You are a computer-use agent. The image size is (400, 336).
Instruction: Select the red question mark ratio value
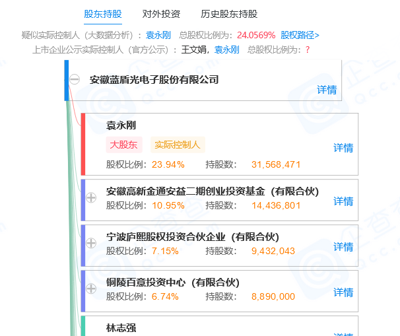[308, 50]
